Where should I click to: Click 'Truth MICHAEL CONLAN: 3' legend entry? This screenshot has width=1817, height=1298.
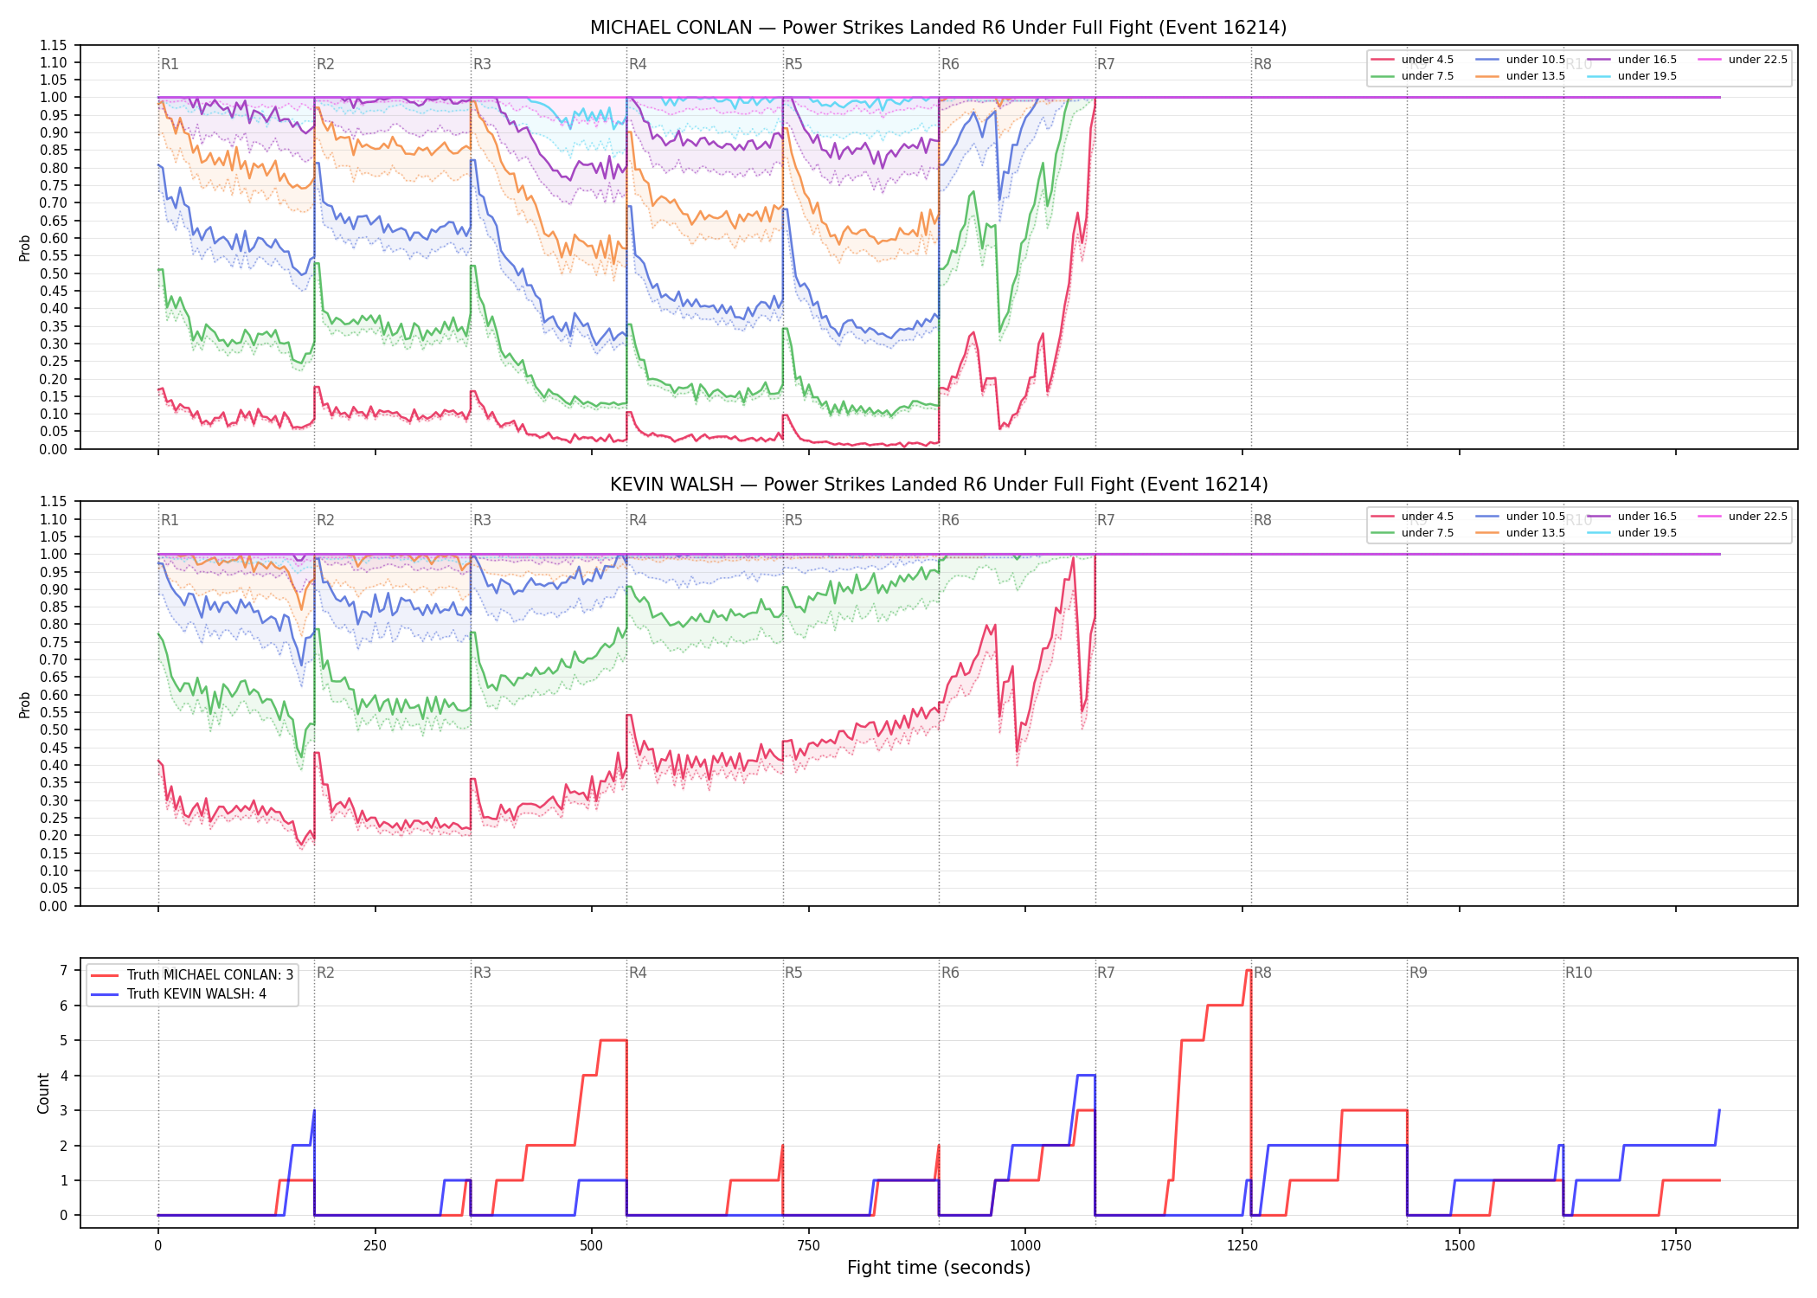click(x=192, y=975)
